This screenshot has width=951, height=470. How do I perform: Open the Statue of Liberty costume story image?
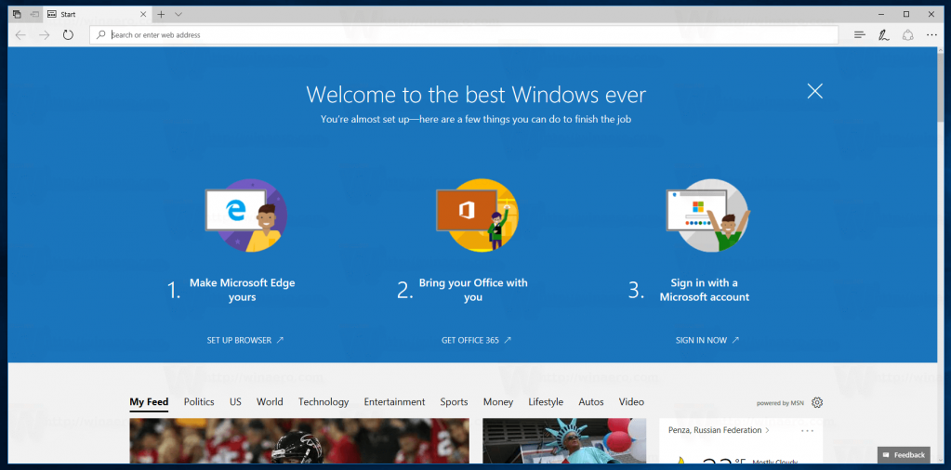pos(564,440)
